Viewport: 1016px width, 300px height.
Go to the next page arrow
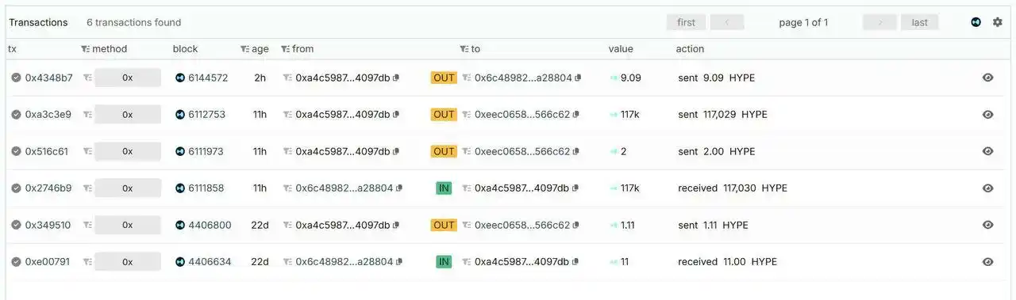(x=879, y=22)
